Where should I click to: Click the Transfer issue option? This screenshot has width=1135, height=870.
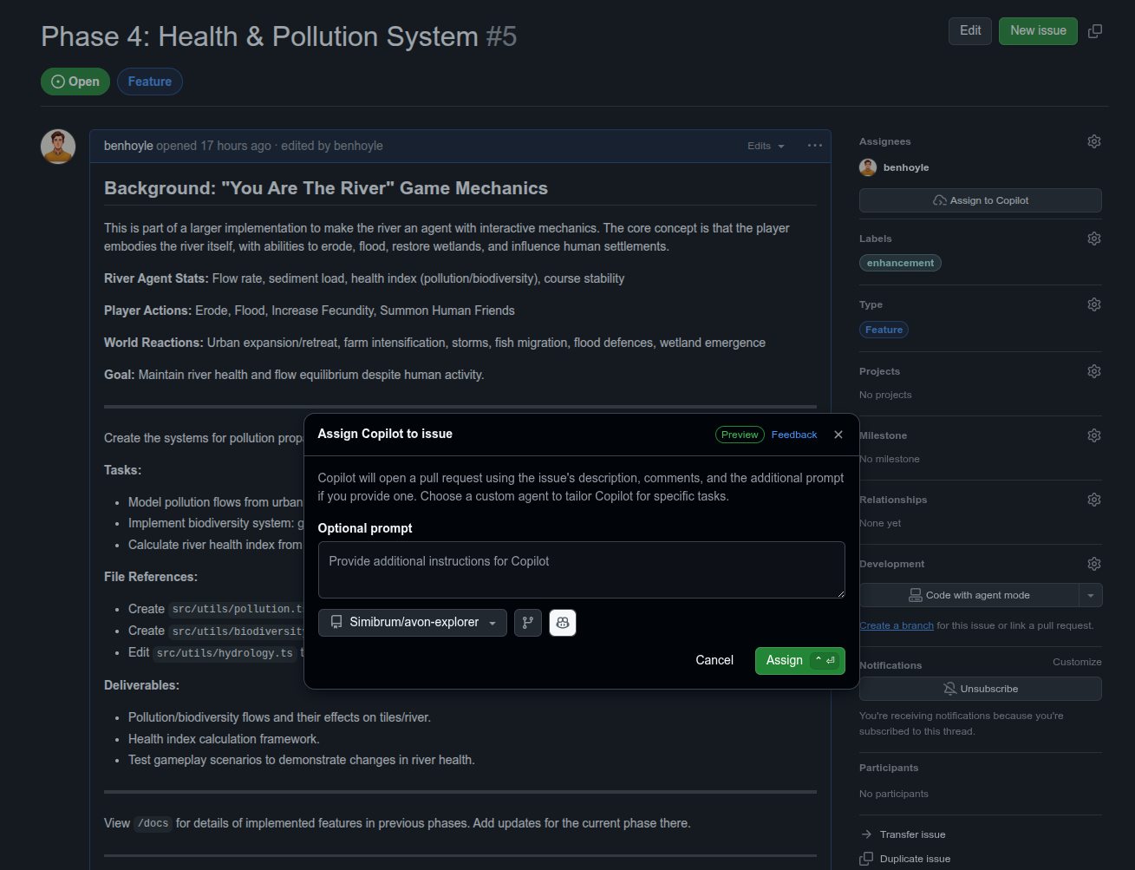coord(912,834)
